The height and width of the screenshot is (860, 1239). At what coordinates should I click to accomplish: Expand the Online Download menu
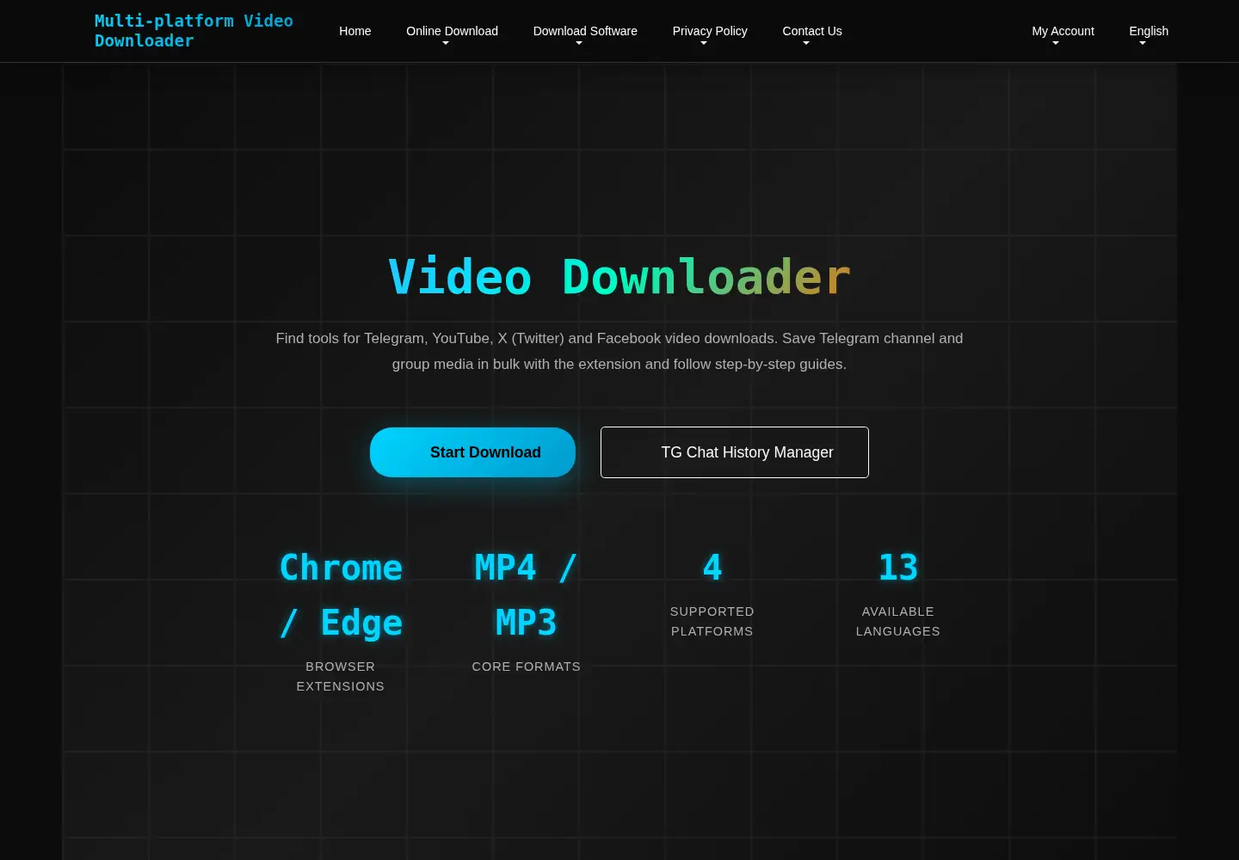452,32
